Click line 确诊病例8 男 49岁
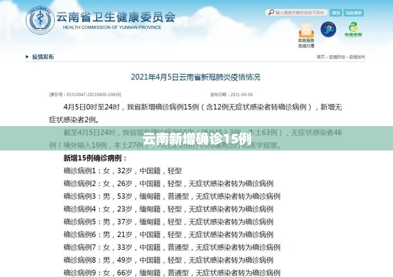This screenshot has width=393, height=277. (x=169, y=260)
